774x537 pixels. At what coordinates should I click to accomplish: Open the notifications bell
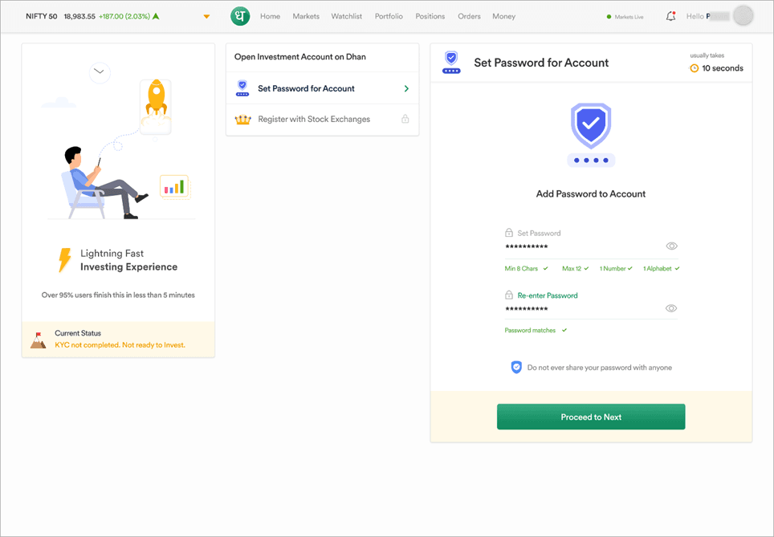670,16
